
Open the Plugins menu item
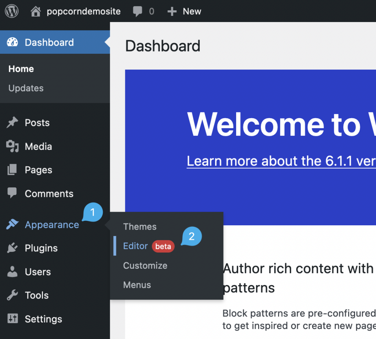click(41, 248)
